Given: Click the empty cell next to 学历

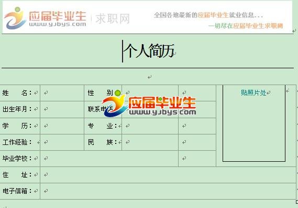Looking at the screenshot, I should point(62,126).
